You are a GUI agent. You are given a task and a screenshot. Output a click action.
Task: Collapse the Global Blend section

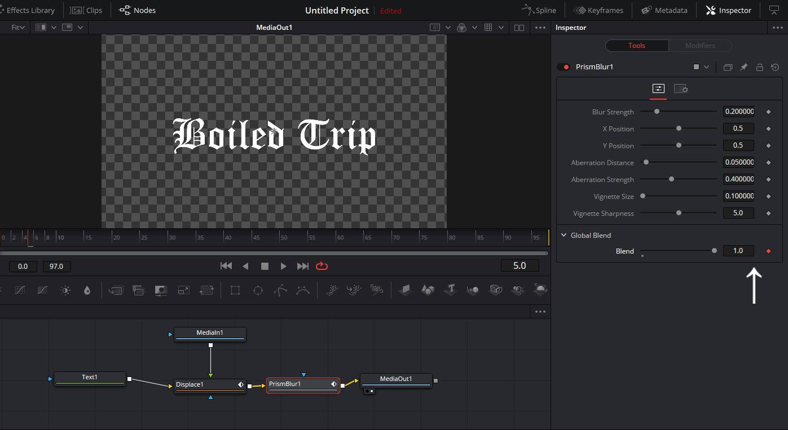[564, 235]
